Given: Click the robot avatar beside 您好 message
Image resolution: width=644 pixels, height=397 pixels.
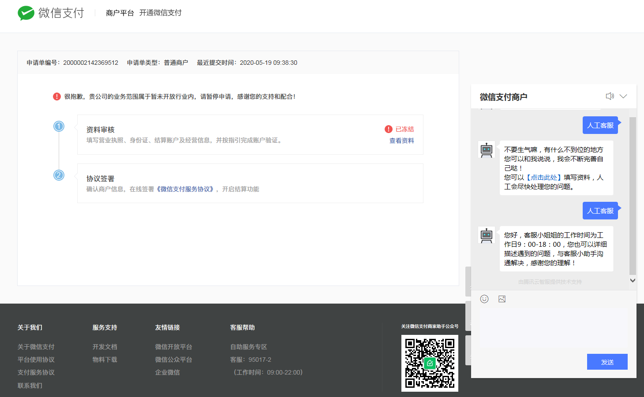Looking at the screenshot, I should 487,235.
